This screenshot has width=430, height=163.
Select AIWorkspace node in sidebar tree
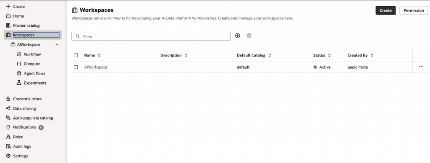coord(29,44)
